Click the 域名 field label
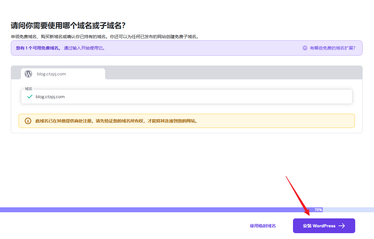 [29, 89]
